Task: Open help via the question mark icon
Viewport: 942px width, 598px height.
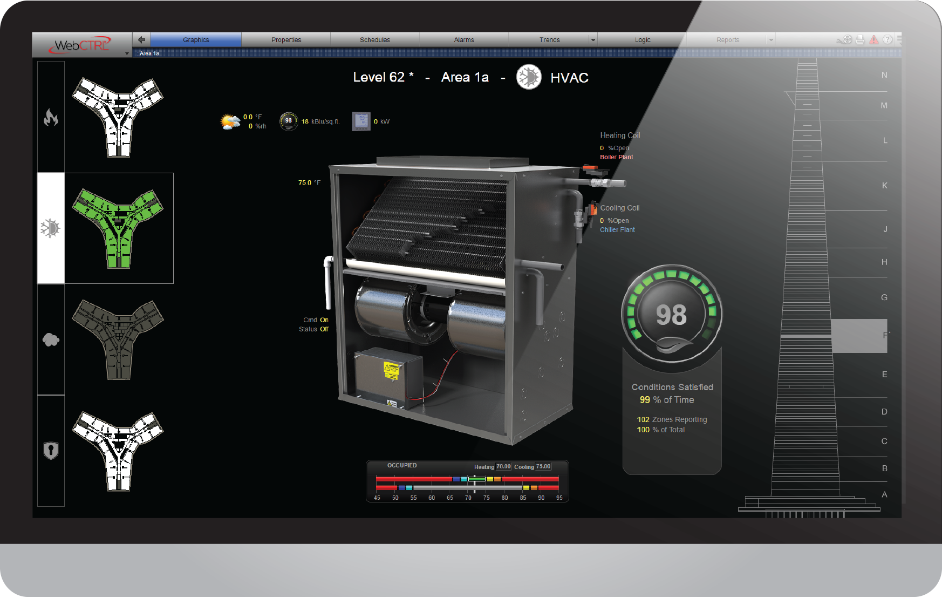Action: click(888, 39)
